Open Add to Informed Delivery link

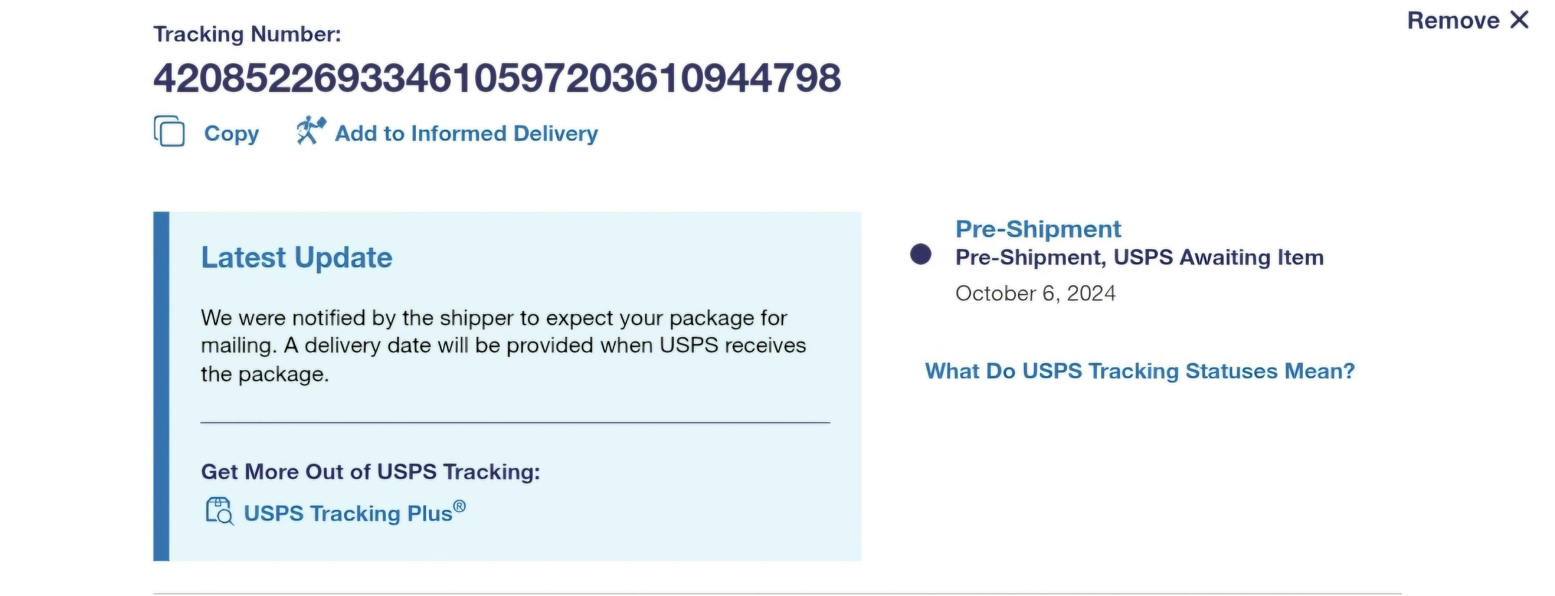tap(466, 134)
